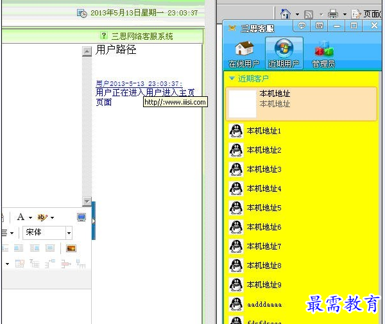
Task: Click the browser Print icon
Action: (x=332, y=14)
